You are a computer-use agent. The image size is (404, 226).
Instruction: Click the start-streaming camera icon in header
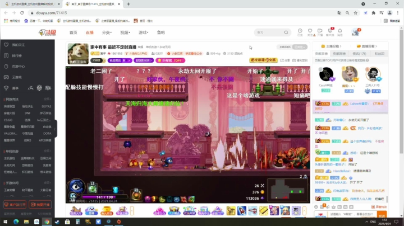pos(320,32)
